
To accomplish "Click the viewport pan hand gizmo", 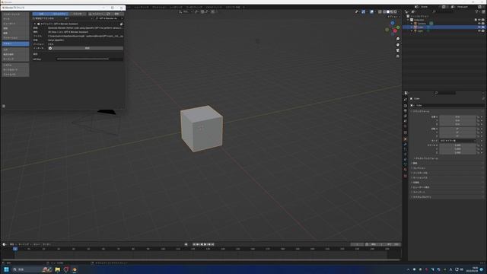I will click(397, 44).
